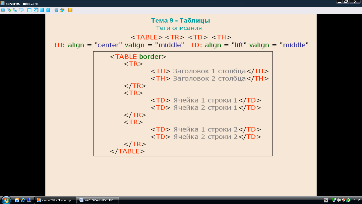This screenshot has height=204, width=362.
Task: Click the subtitle Теги описания
Action: click(x=179, y=28)
